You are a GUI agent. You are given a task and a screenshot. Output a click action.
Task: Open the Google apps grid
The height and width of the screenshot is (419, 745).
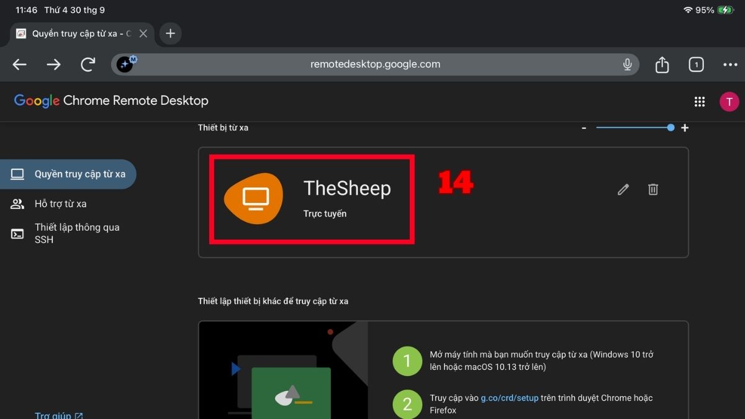(700, 102)
